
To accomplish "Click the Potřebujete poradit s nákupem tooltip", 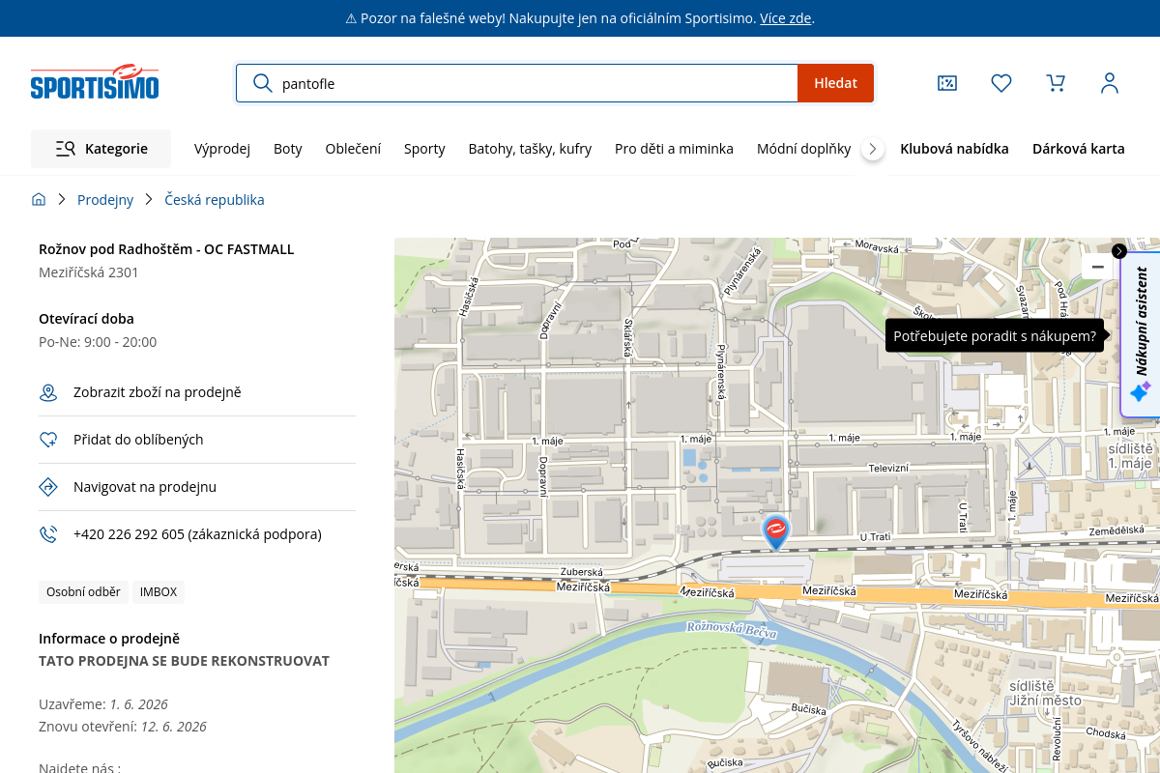I will (x=995, y=336).
